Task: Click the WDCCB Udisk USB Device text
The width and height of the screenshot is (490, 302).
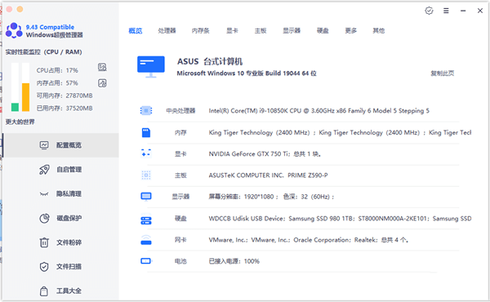Action: [x=340, y=218]
